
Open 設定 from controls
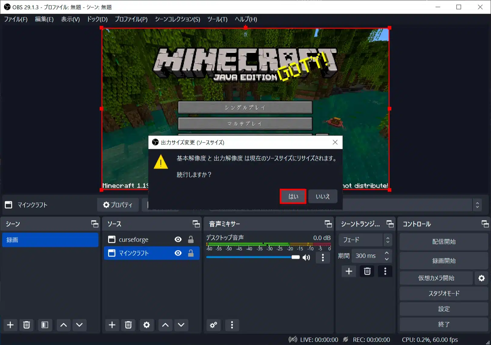[x=444, y=309]
